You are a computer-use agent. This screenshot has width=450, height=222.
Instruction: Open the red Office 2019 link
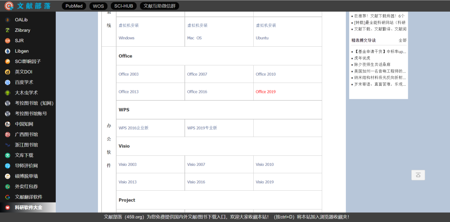click(x=266, y=92)
